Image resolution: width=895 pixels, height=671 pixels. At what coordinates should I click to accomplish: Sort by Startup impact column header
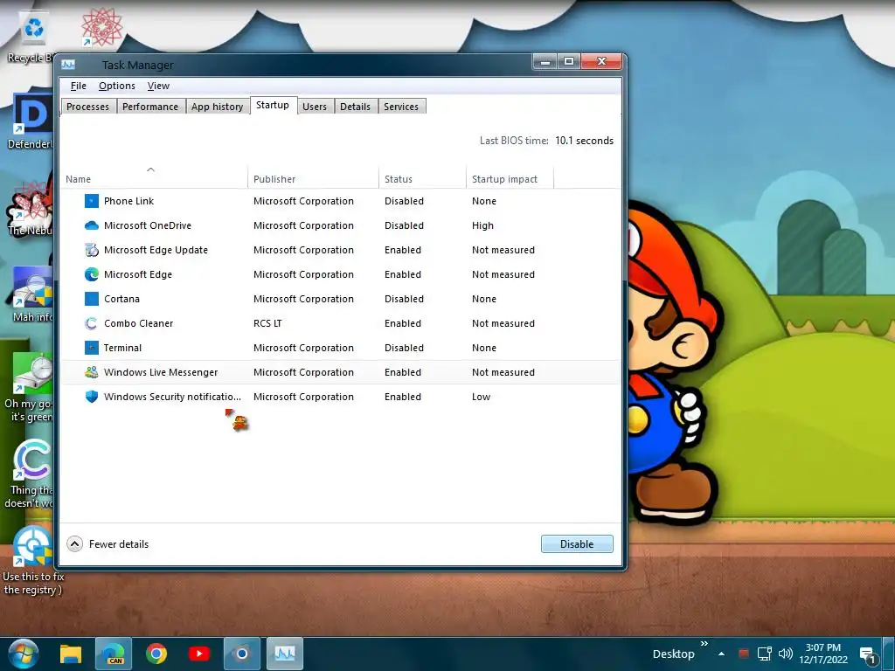pos(510,178)
